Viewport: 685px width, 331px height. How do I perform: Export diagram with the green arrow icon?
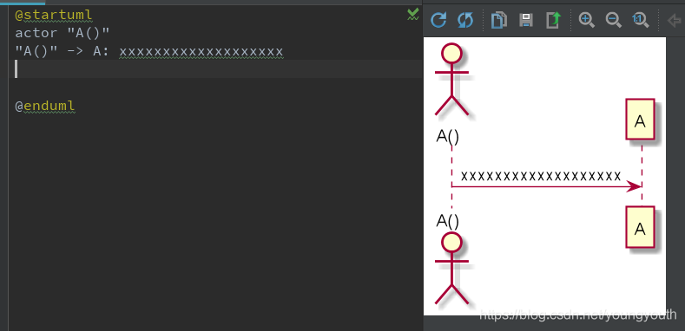tap(553, 20)
